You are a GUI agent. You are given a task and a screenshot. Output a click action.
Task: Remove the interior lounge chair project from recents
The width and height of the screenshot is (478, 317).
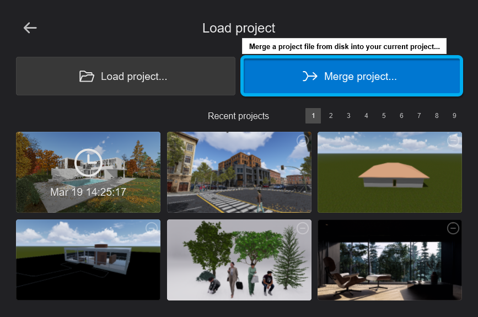pos(453,228)
